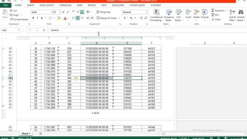Viewport: 247px width, 139px height.
Task: Click Decrease Indent icon
Action: (x=88, y=18)
